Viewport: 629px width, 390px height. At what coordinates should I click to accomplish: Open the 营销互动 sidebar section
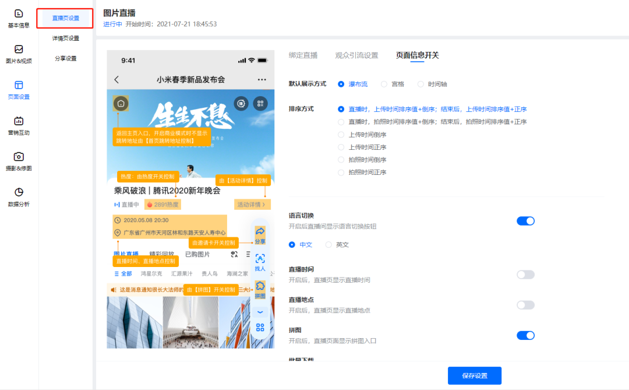[19, 126]
